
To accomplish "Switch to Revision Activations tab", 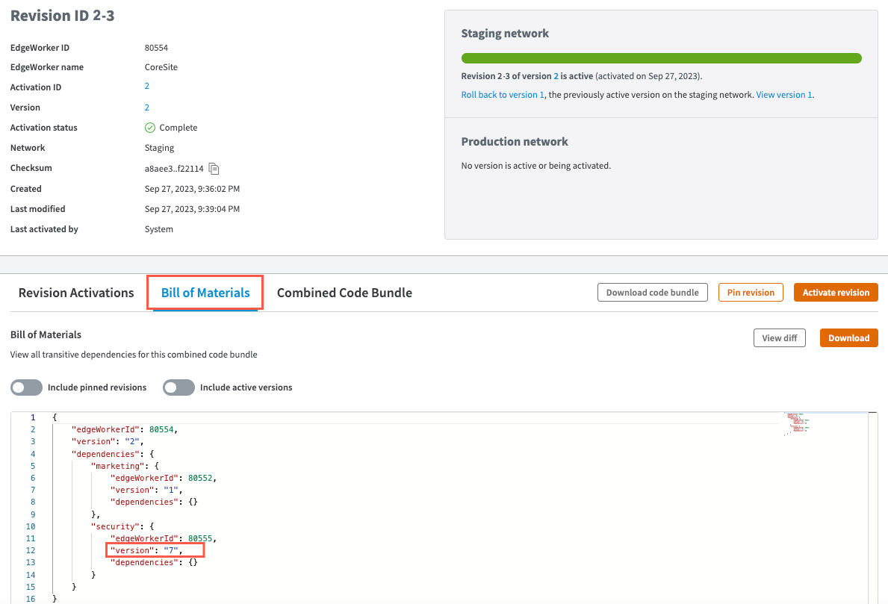I will 76,293.
